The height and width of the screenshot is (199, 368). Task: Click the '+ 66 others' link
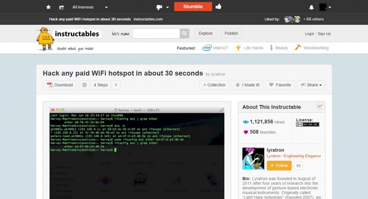coord(313,19)
